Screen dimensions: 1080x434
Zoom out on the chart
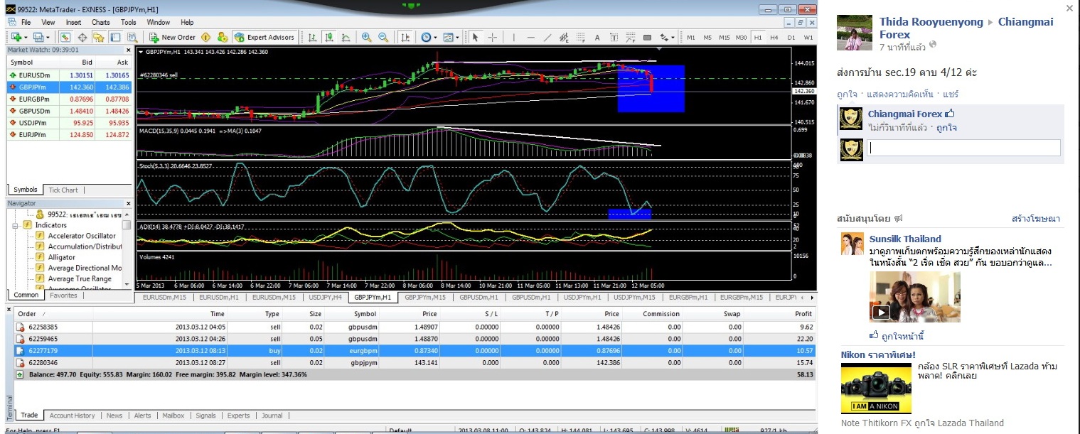pos(383,37)
